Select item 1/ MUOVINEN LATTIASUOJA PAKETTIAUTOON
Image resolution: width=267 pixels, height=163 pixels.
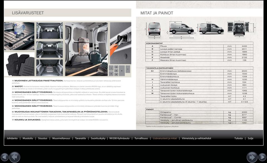[38, 81]
